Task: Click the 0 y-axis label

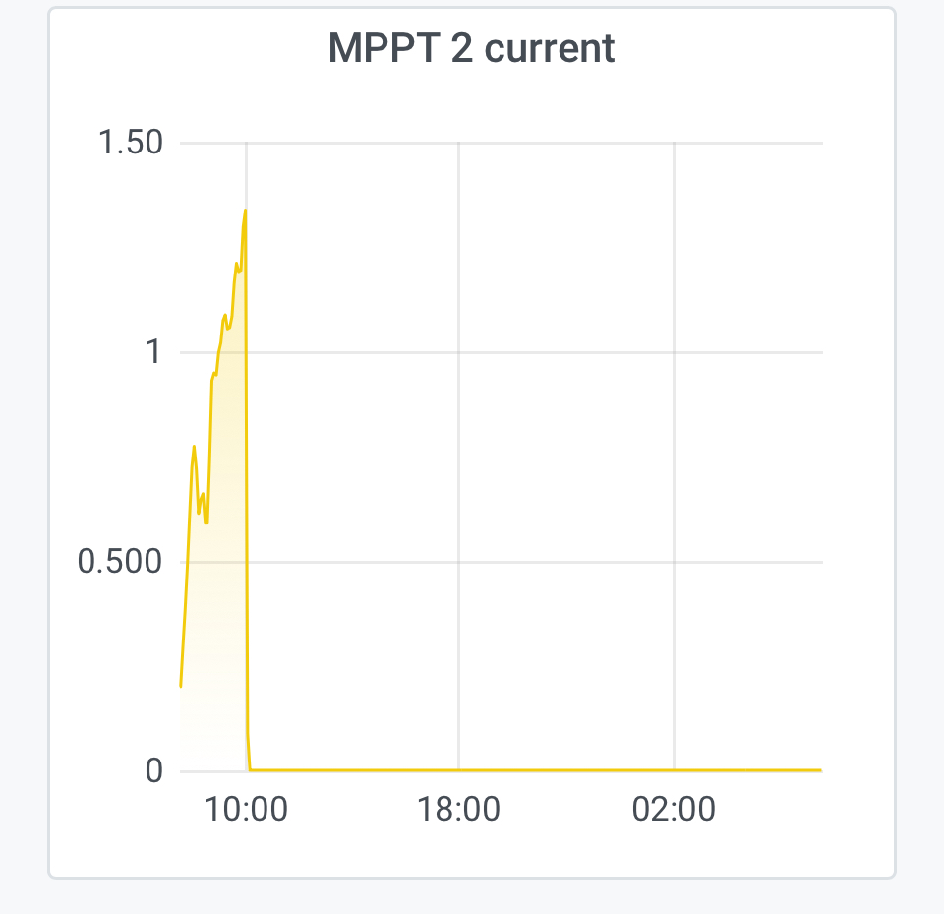Action: point(153,770)
